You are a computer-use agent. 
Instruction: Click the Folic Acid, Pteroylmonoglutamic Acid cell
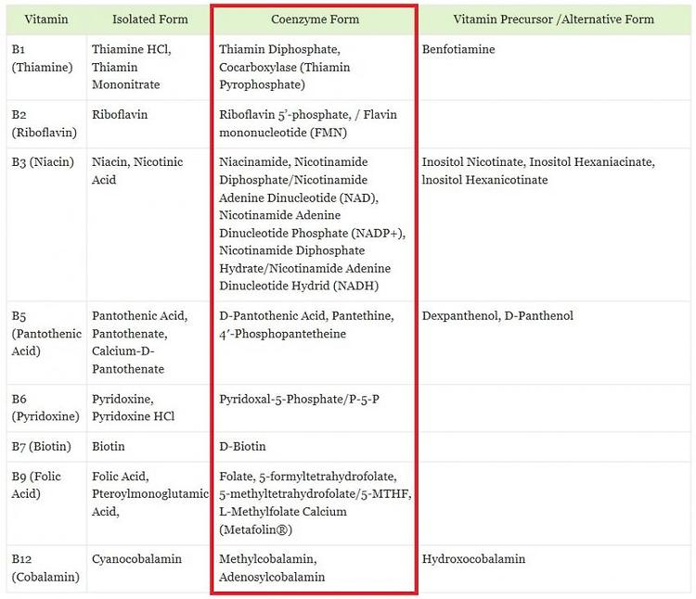(148, 503)
